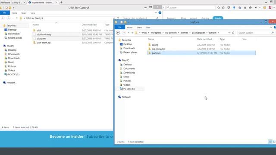Open the Support link on the website
This screenshot has width=276, height=155.
point(171,18)
